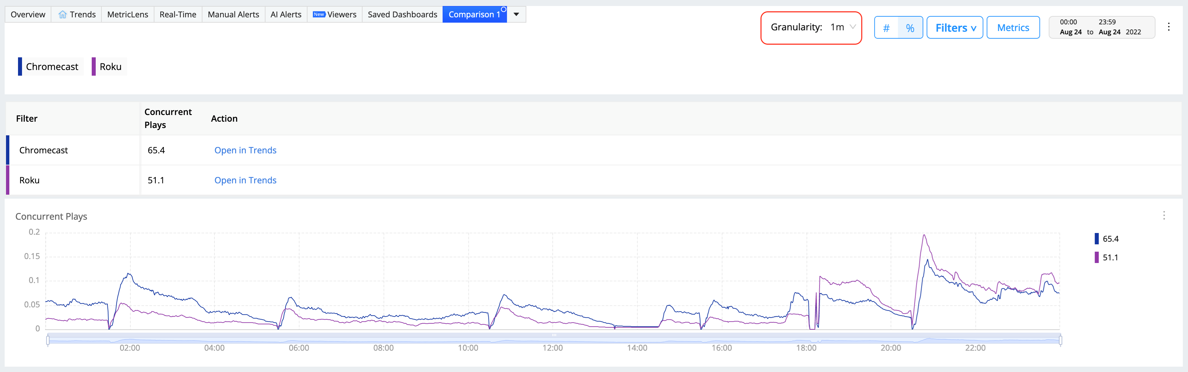The width and height of the screenshot is (1188, 372).
Task: Open the Aug 24 date range picker
Action: (1101, 27)
